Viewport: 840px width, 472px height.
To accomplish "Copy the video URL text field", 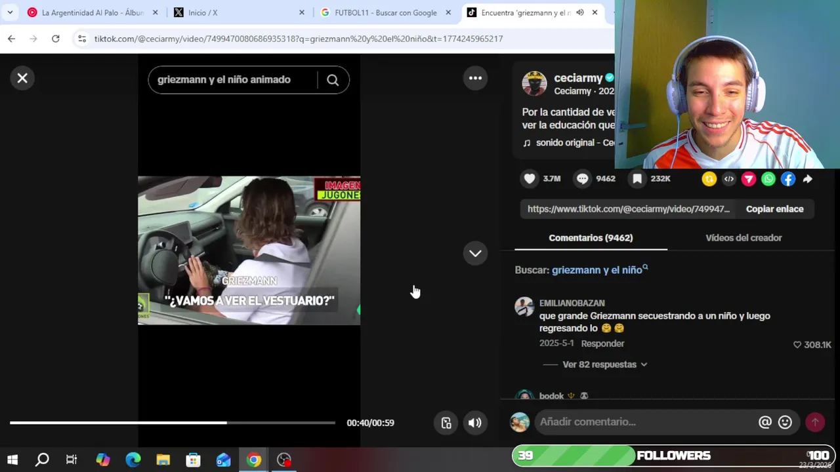I will (629, 209).
